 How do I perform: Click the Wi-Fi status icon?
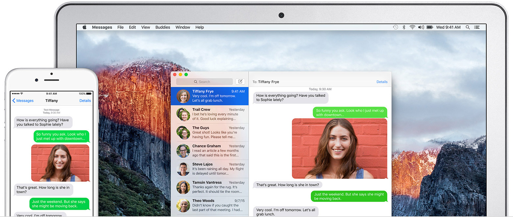point(412,27)
